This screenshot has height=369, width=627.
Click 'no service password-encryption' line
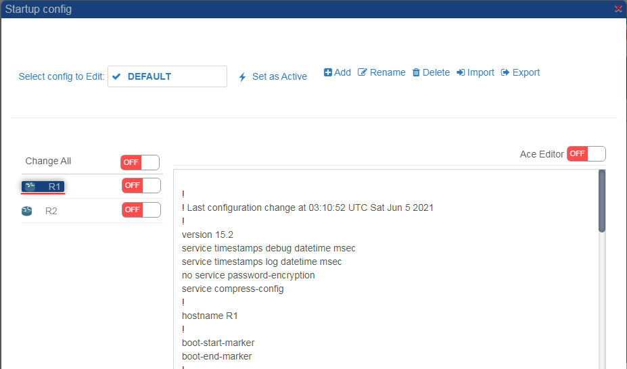point(248,276)
